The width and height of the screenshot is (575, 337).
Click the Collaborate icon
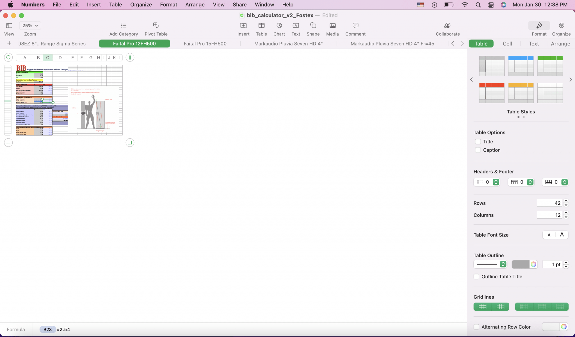[x=448, y=26]
